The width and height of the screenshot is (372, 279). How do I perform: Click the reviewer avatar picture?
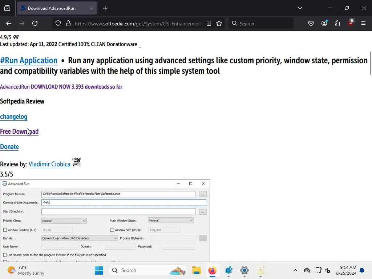pyautogui.click(x=76, y=162)
